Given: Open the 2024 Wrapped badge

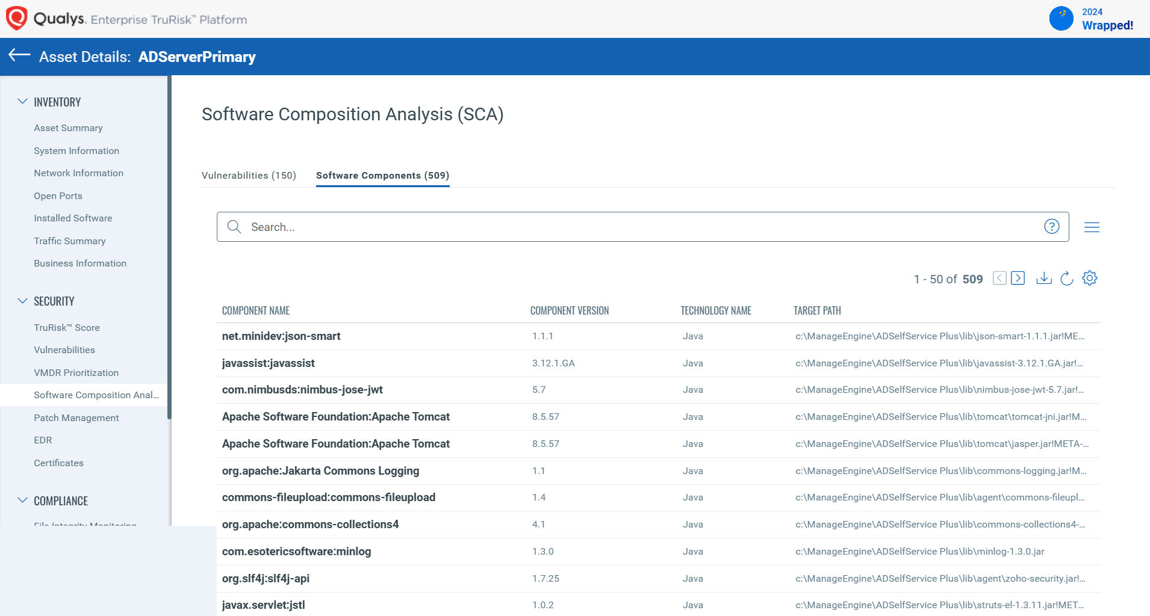Looking at the screenshot, I should (1092, 19).
